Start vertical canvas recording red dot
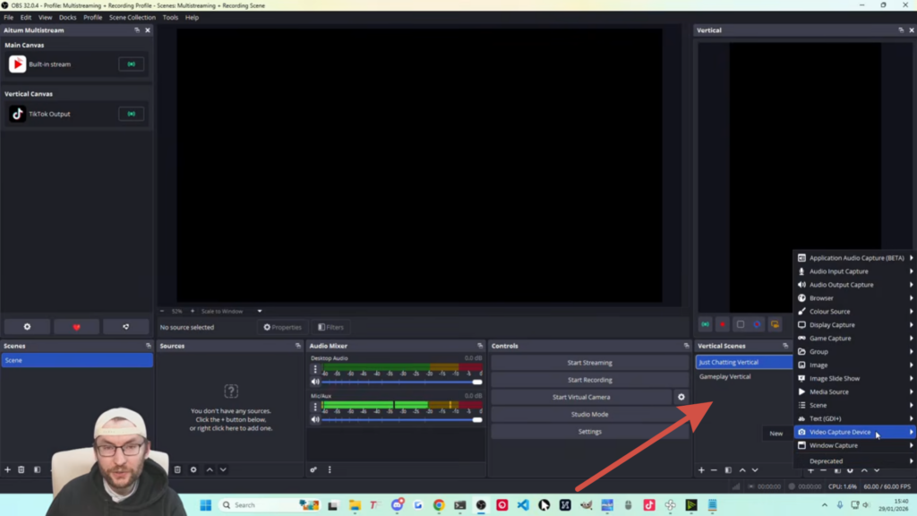 click(x=723, y=324)
